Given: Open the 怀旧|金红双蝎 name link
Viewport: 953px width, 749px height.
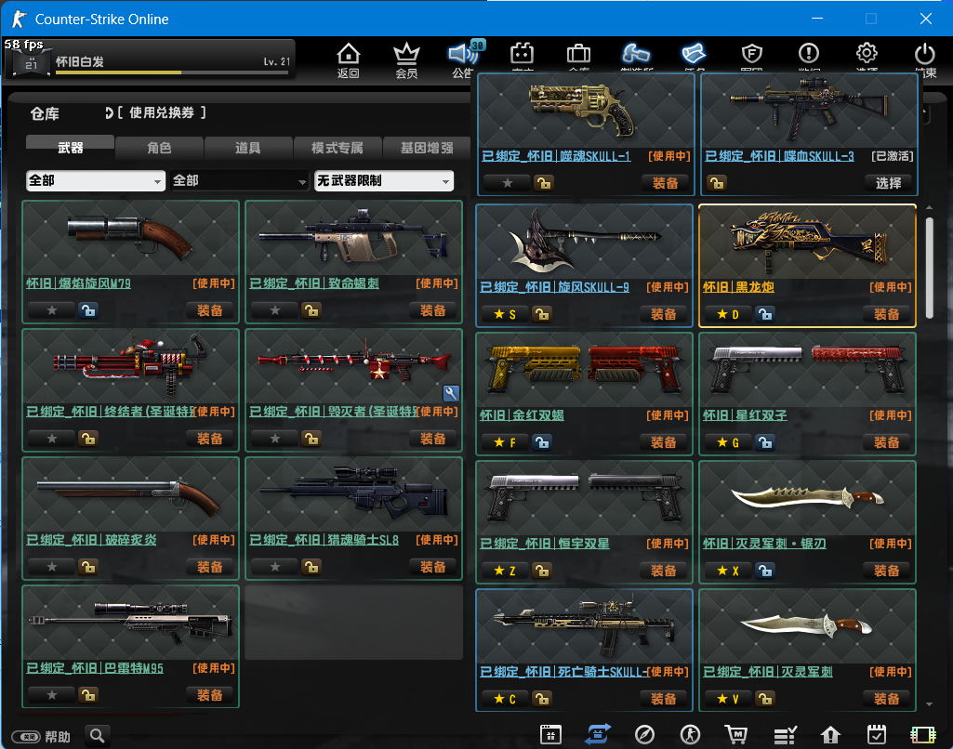Looking at the screenshot, I should click(x=523, y=414).
